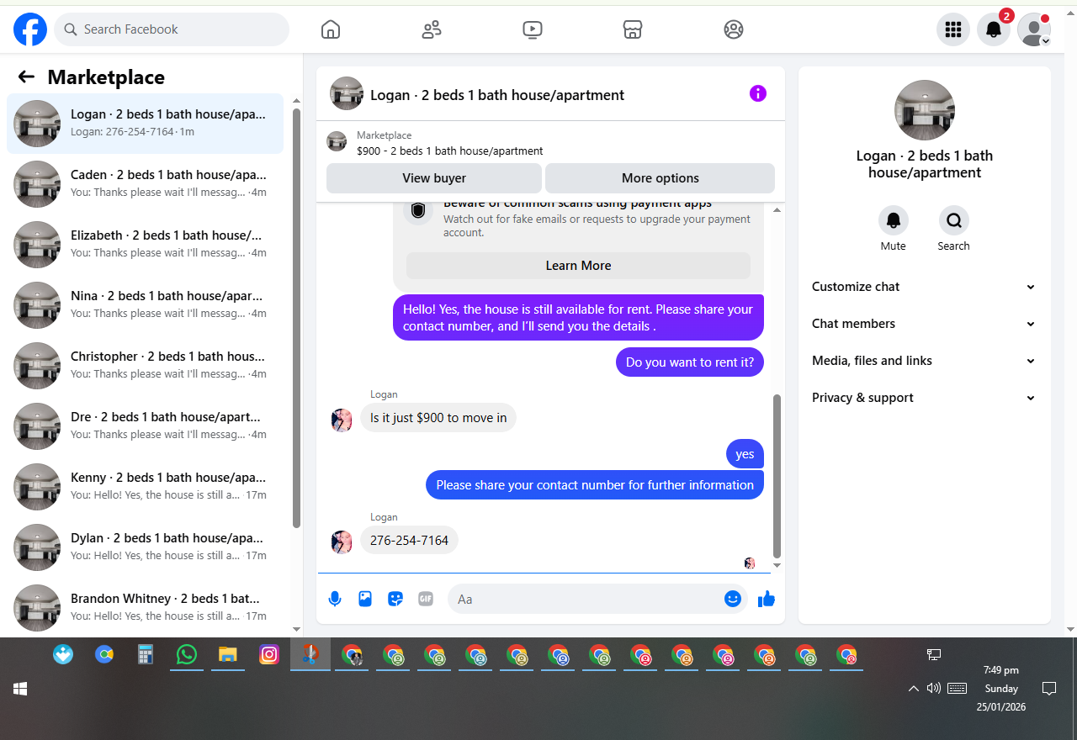
Task: Expand Media, files and links
Action: click(x=924, y=361)
